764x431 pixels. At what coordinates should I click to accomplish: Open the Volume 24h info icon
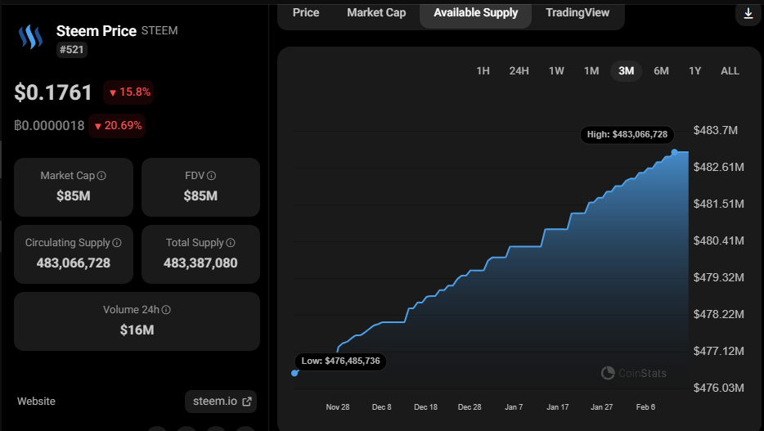pos(166,310)
